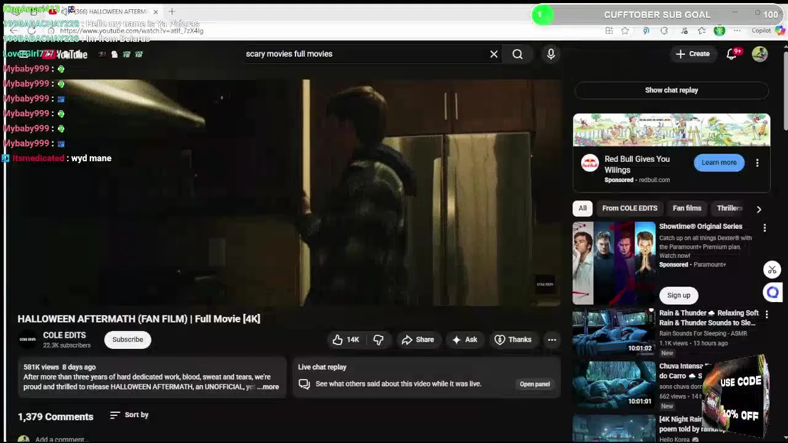Open COLE EDITS channel avatar

click(x=28, y=340)
